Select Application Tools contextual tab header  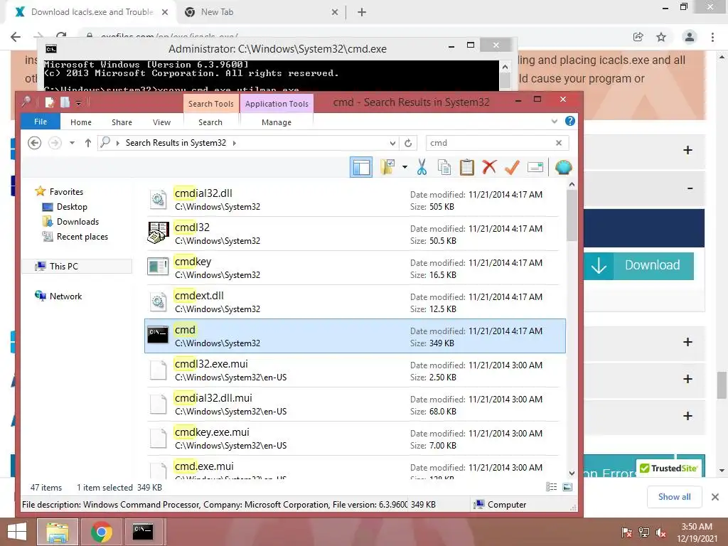(277, 104)
